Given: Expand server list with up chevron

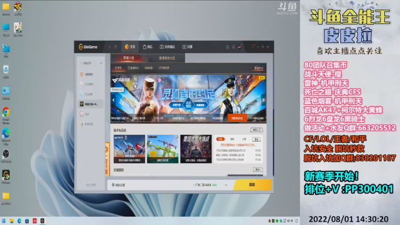Looking at the screenshot, I should click(x=226, y=185).
